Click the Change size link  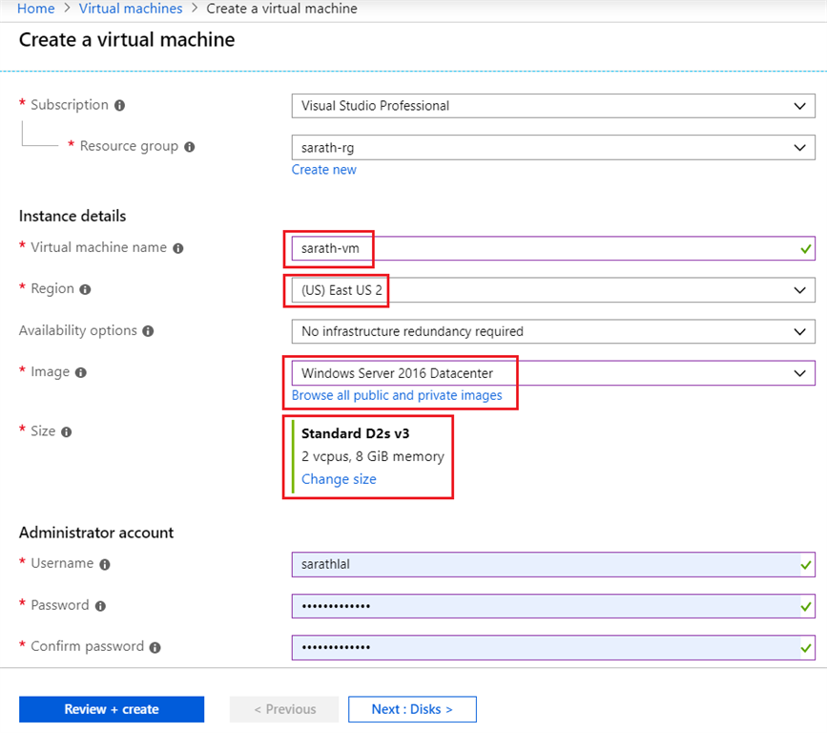339,479
